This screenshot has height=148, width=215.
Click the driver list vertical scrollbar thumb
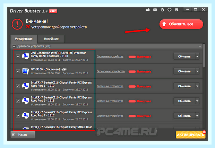point(204,55)
